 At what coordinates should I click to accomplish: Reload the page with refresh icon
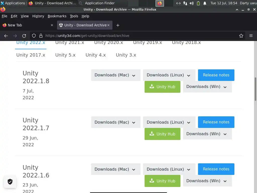24,36
